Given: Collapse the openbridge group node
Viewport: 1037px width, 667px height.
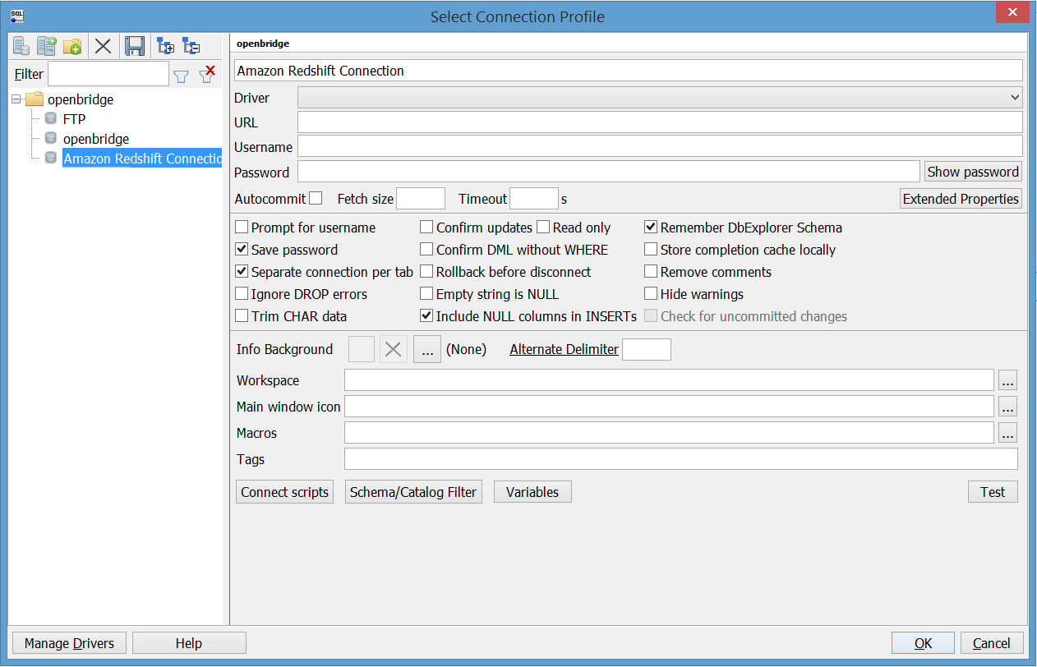Looking at the screenshot, I should 16,99.
